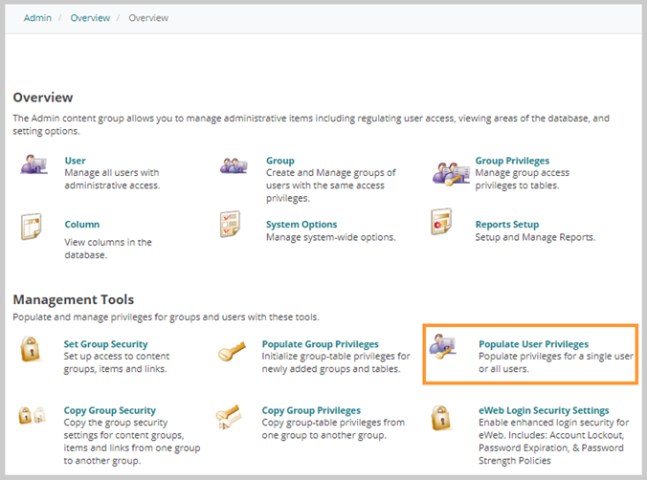The image size is (647, 480).
Task: Click the text 'Manage all users with administrative access.'
Action: click(x=112, y=179)
